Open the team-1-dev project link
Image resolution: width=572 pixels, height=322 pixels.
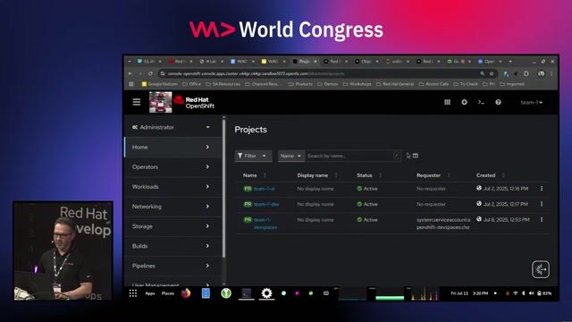point(266,204)
